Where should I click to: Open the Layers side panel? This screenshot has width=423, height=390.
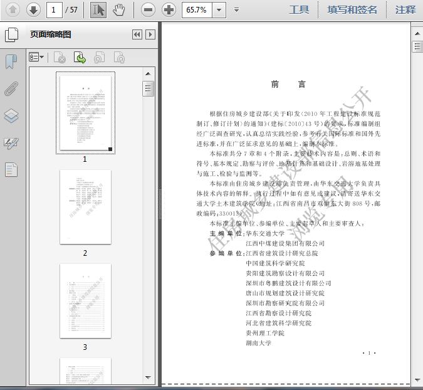11,115
